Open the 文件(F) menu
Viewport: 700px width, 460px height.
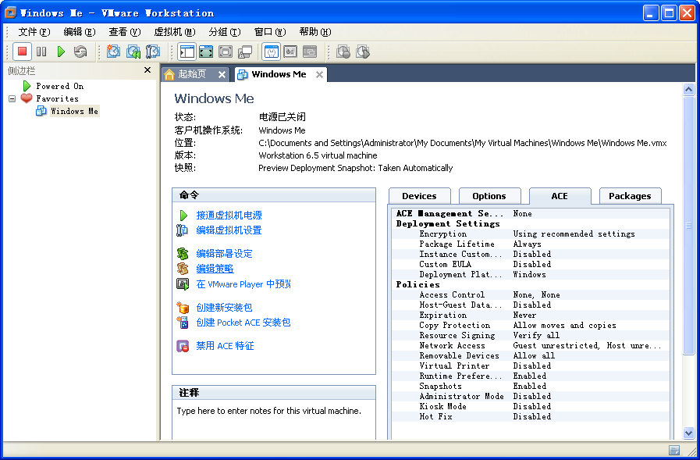coord(34,32)
